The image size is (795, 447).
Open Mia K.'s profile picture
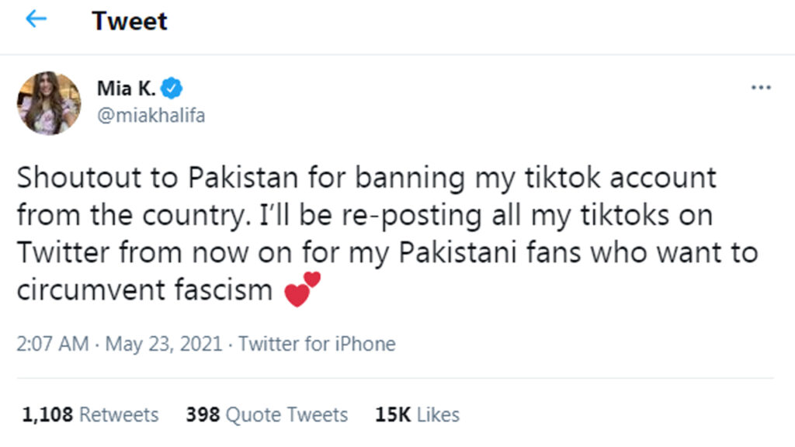click(x=49, y=103)
